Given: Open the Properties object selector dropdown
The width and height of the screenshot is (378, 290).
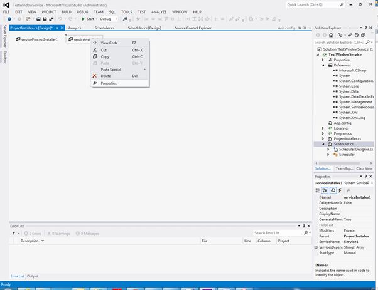Looking at the screenshot, I should tap(372, 183).
